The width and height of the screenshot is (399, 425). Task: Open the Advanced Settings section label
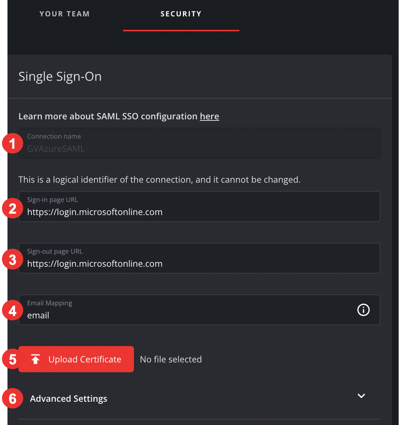point(68,399)
